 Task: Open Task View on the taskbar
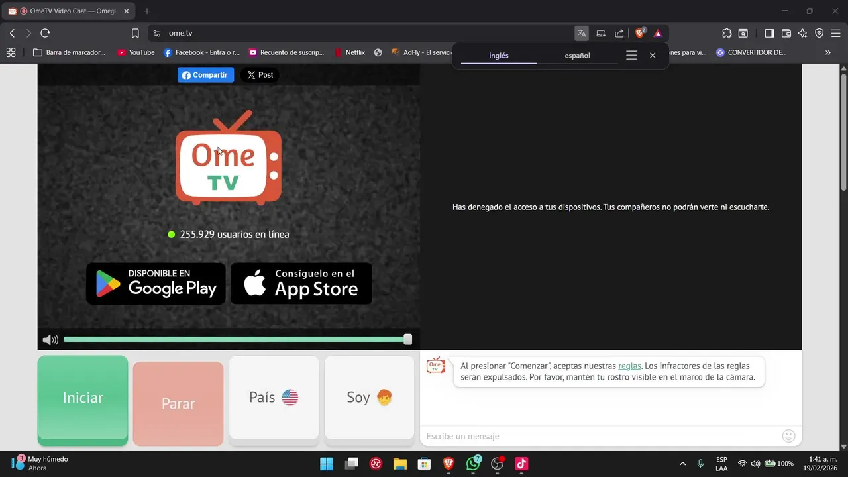[x=351, y=464]
